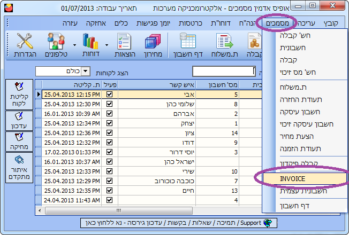Choose INVOICE from the documents menu
This screenshot has width=349, height=235.
305,178
